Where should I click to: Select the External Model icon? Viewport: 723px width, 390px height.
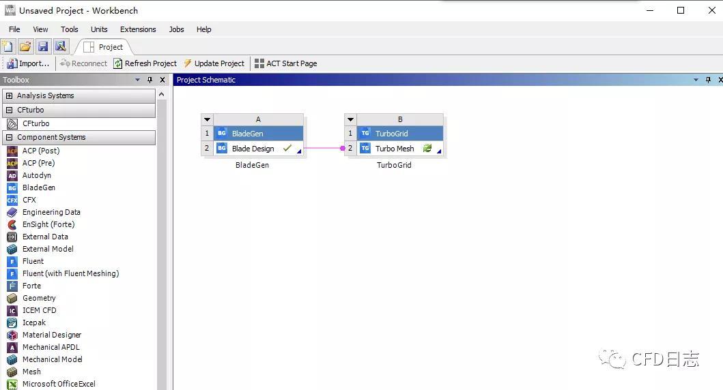tap(12, 249)
